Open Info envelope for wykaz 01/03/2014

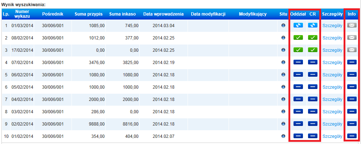352,25
